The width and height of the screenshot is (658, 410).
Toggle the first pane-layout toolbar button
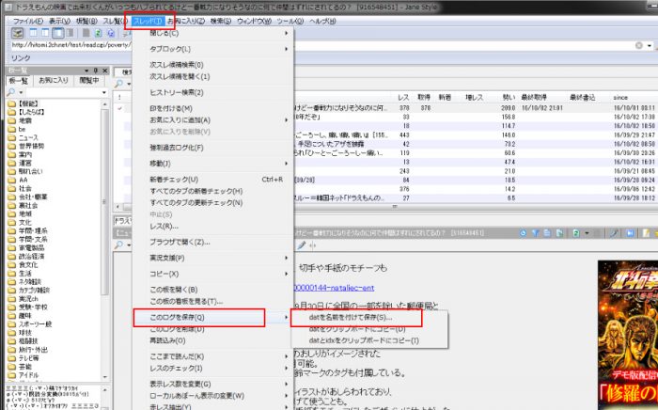click(33, 33)
